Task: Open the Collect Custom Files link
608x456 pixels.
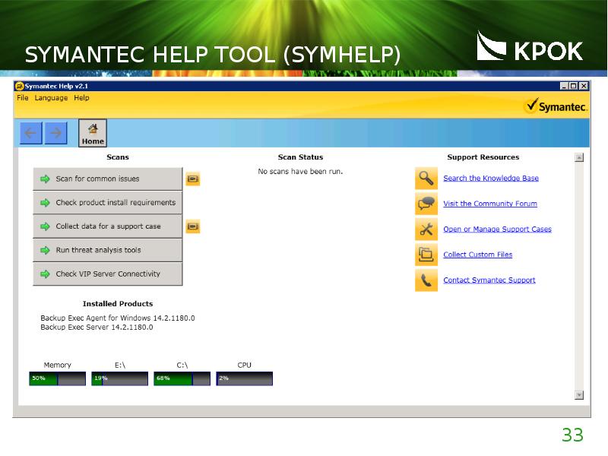Action: [x=478, y=255]
